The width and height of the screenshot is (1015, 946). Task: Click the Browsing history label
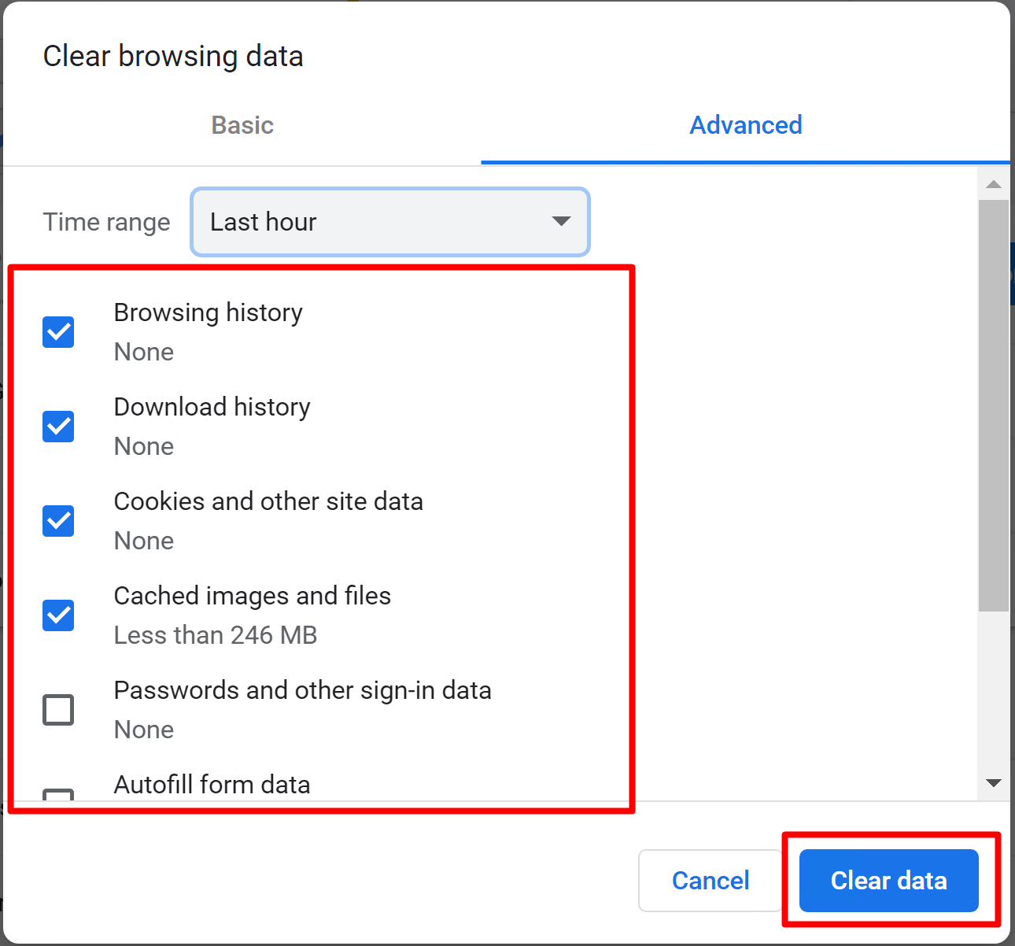click(x=208, y=312)
